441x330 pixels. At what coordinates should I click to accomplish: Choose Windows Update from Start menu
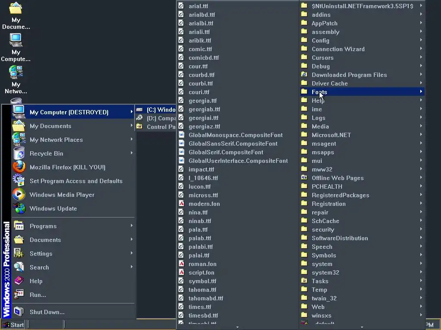pyautogui.click(x=73, y=208)
